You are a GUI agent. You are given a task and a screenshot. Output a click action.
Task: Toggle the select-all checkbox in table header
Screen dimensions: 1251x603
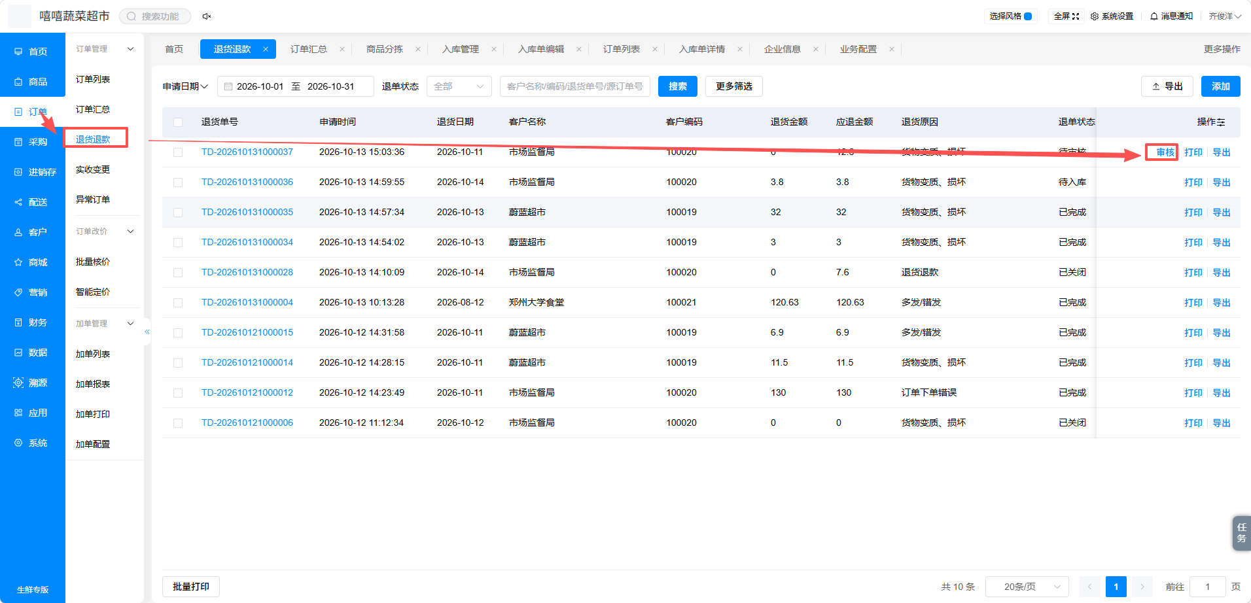(x=178, y=122)
